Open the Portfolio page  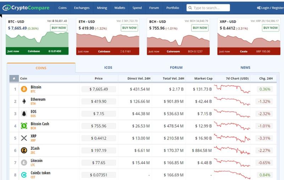pyautogui.click(x=173, y=8)
